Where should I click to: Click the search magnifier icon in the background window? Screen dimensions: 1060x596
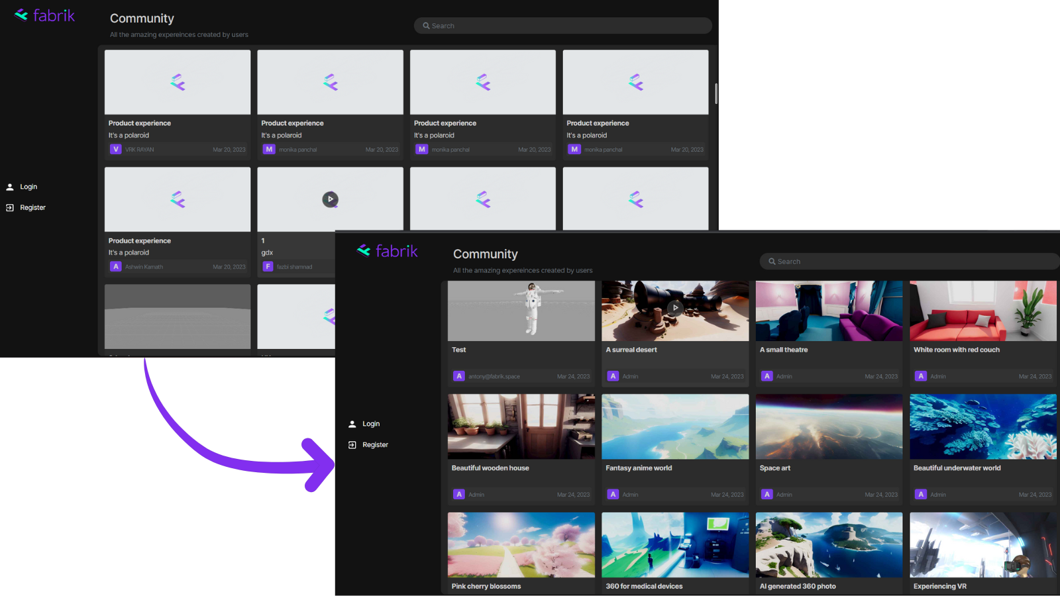(427, 26)
